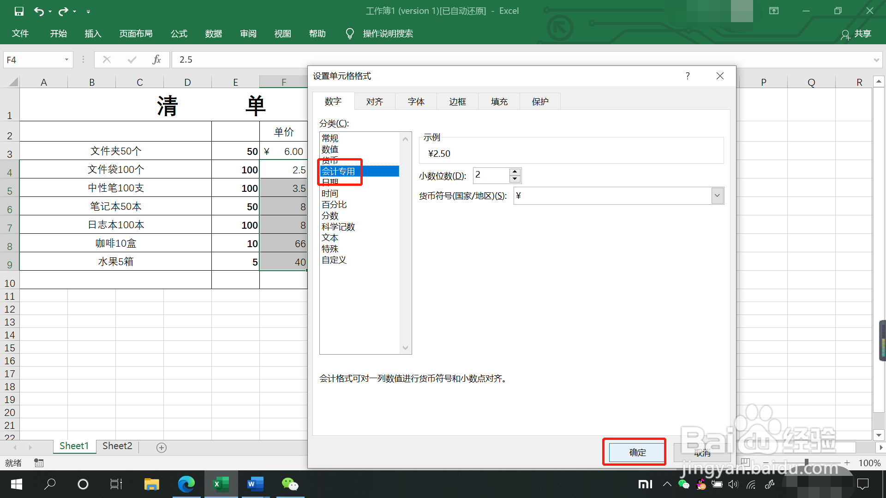The image size is (886, 498).
Task: Decrease decimal places with down spinner
Action: point(515,179)
